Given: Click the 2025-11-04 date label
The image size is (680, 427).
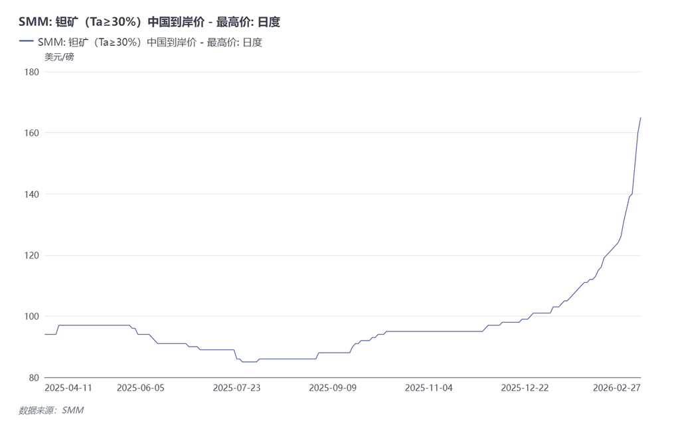Looking at the screenshot, I should pos(428,388).
